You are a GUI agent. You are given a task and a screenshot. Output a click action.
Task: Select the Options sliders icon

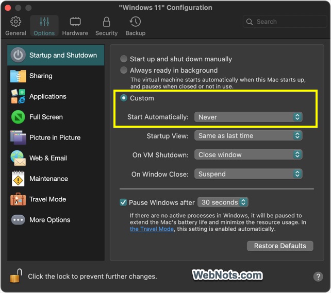click(x=44, y=22)
